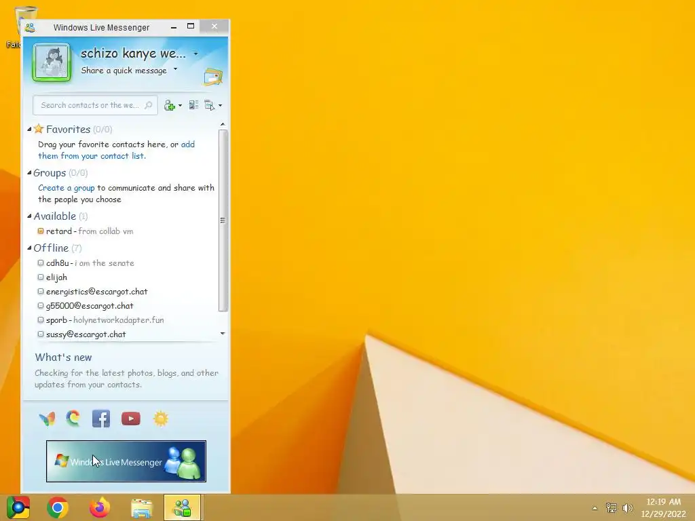Click the scroll down arrow of contact list
The height and width of the screenshot is (521, 695).
(223, 333)
